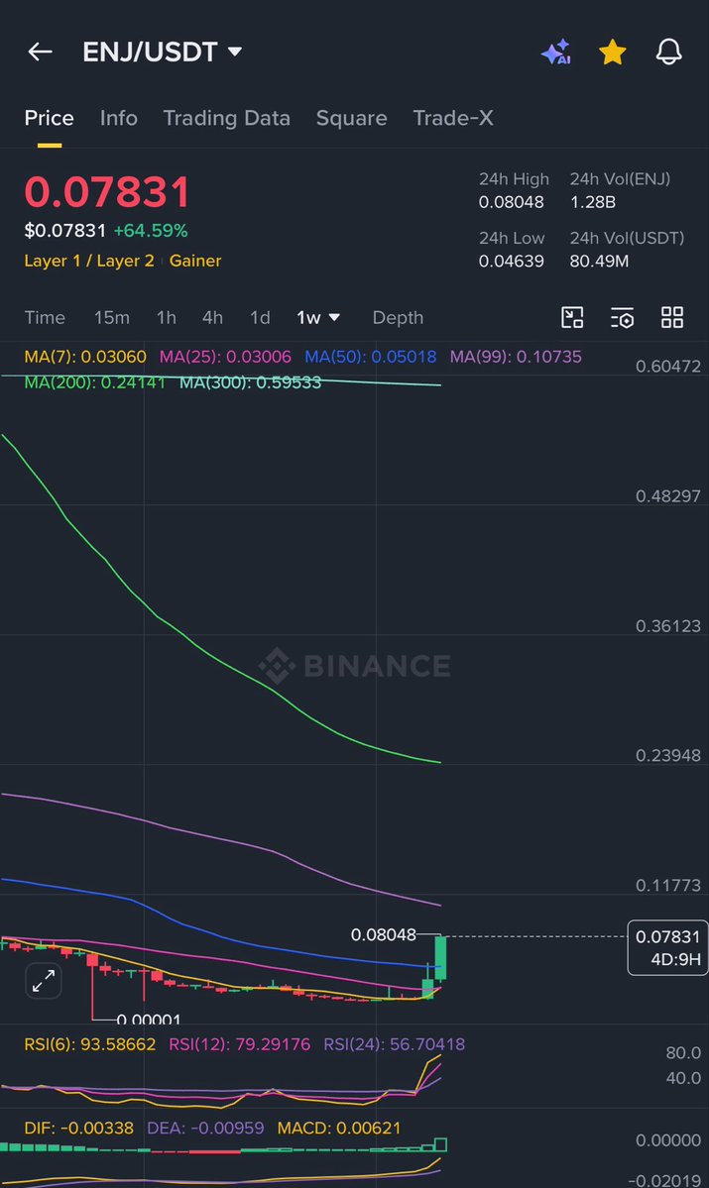The image size is (709, 1188).
Task: Open price alert bell icon
Action: tap(668, 52)
